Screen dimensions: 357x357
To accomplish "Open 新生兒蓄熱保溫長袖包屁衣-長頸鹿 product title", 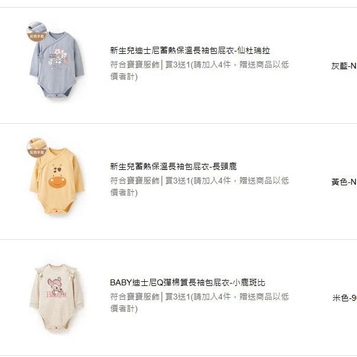I will click(x=173, y=166).
